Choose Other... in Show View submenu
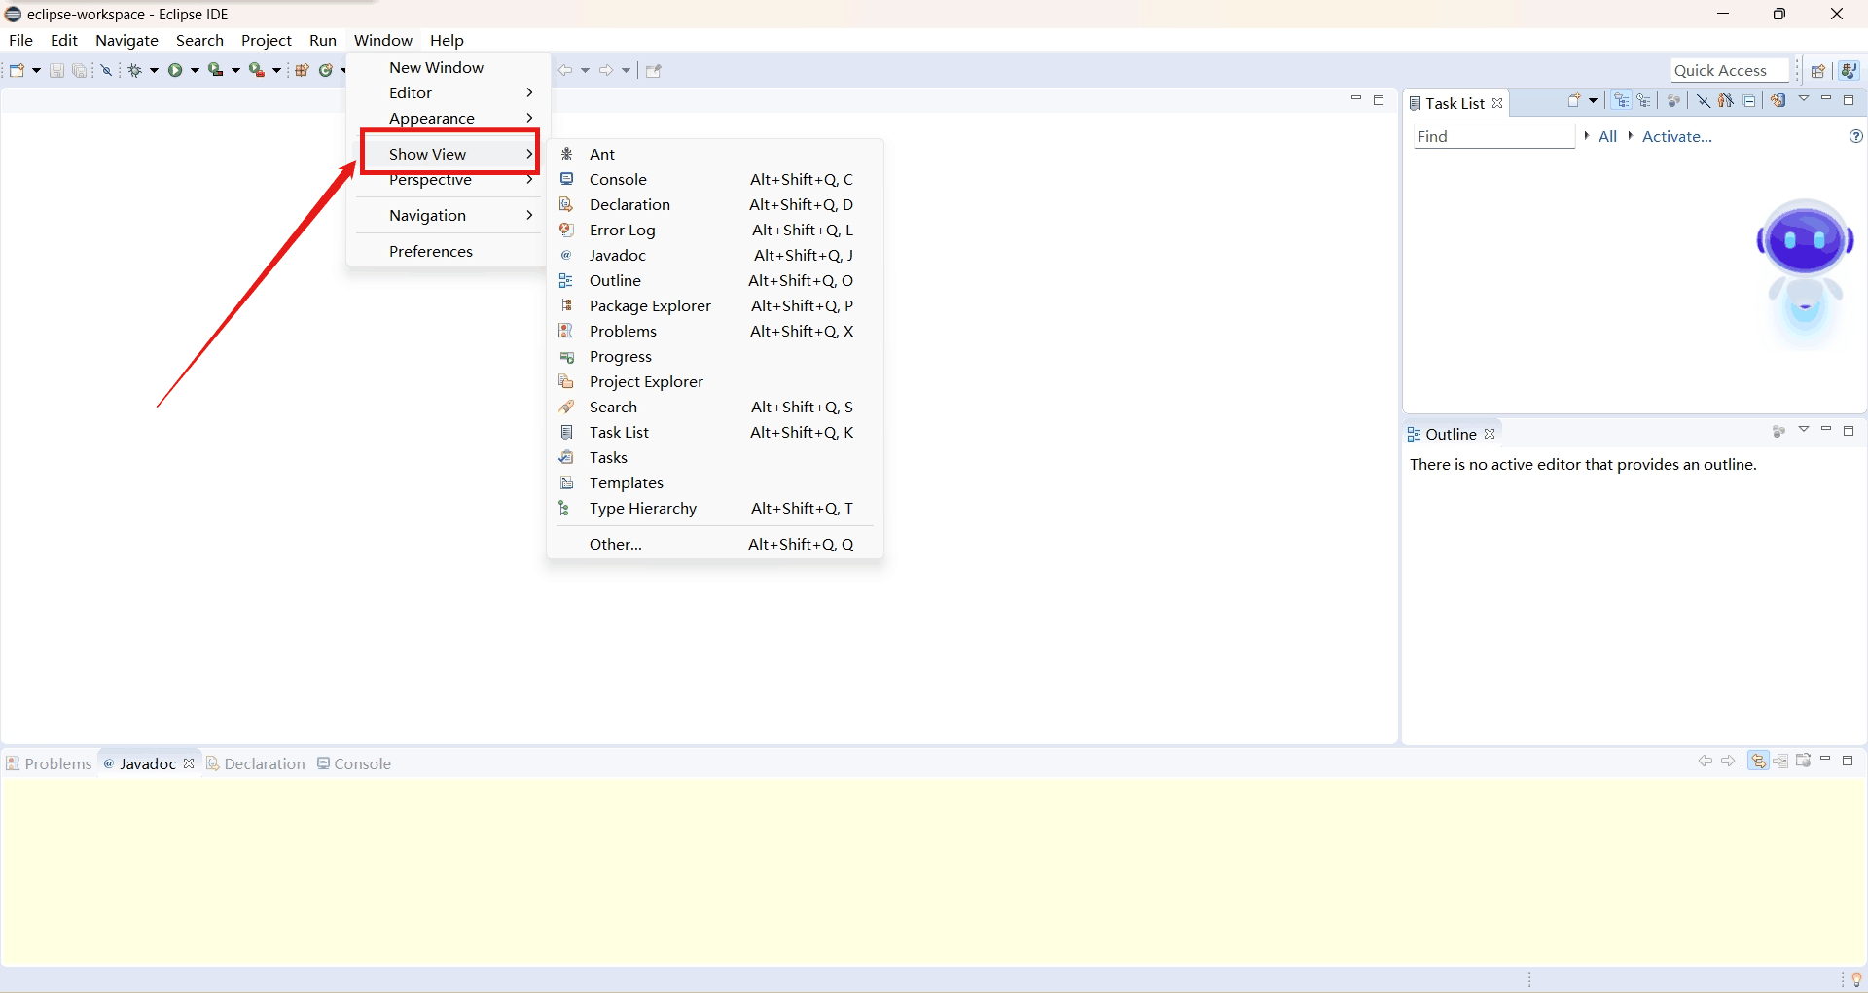 (x=715, y=544)
